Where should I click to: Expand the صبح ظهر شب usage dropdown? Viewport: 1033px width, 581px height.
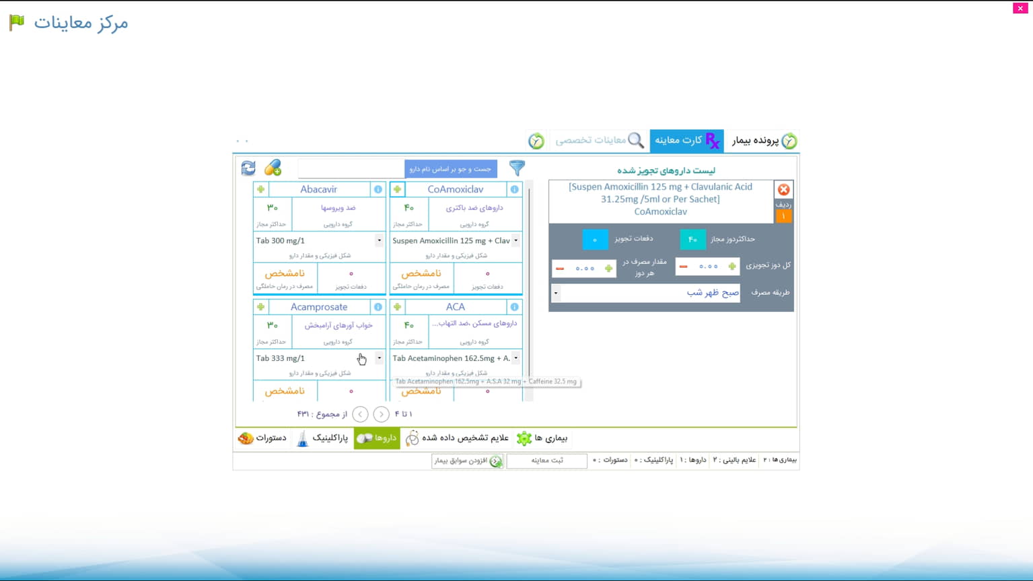556,293
